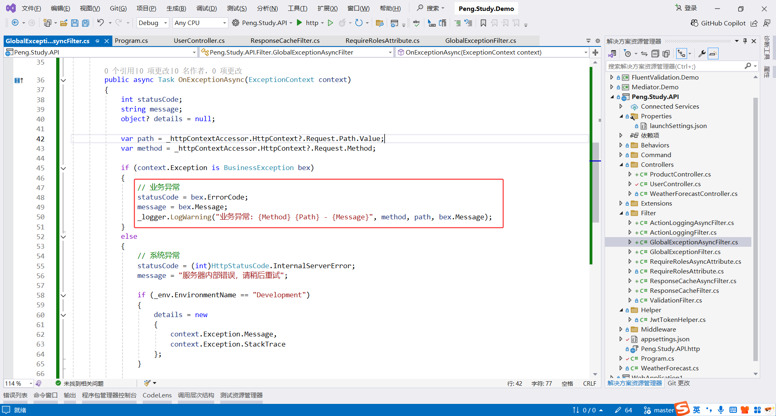The image size is (776, 416).
Task: Undo the last edit
Action: coord(101,23)
